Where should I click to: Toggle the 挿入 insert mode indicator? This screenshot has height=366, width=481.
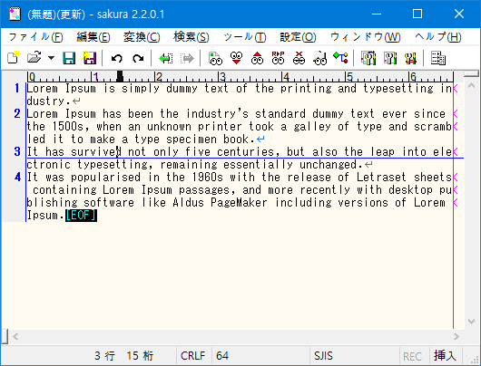point(445,356)
